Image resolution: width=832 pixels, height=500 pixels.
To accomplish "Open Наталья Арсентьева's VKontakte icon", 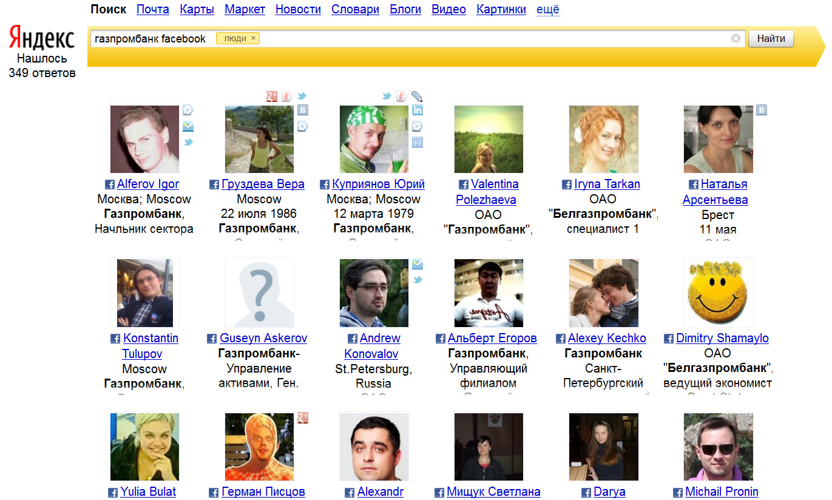I will tap(762, 110).
